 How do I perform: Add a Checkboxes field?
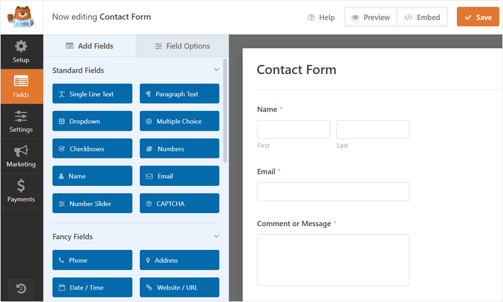[92, 149]
